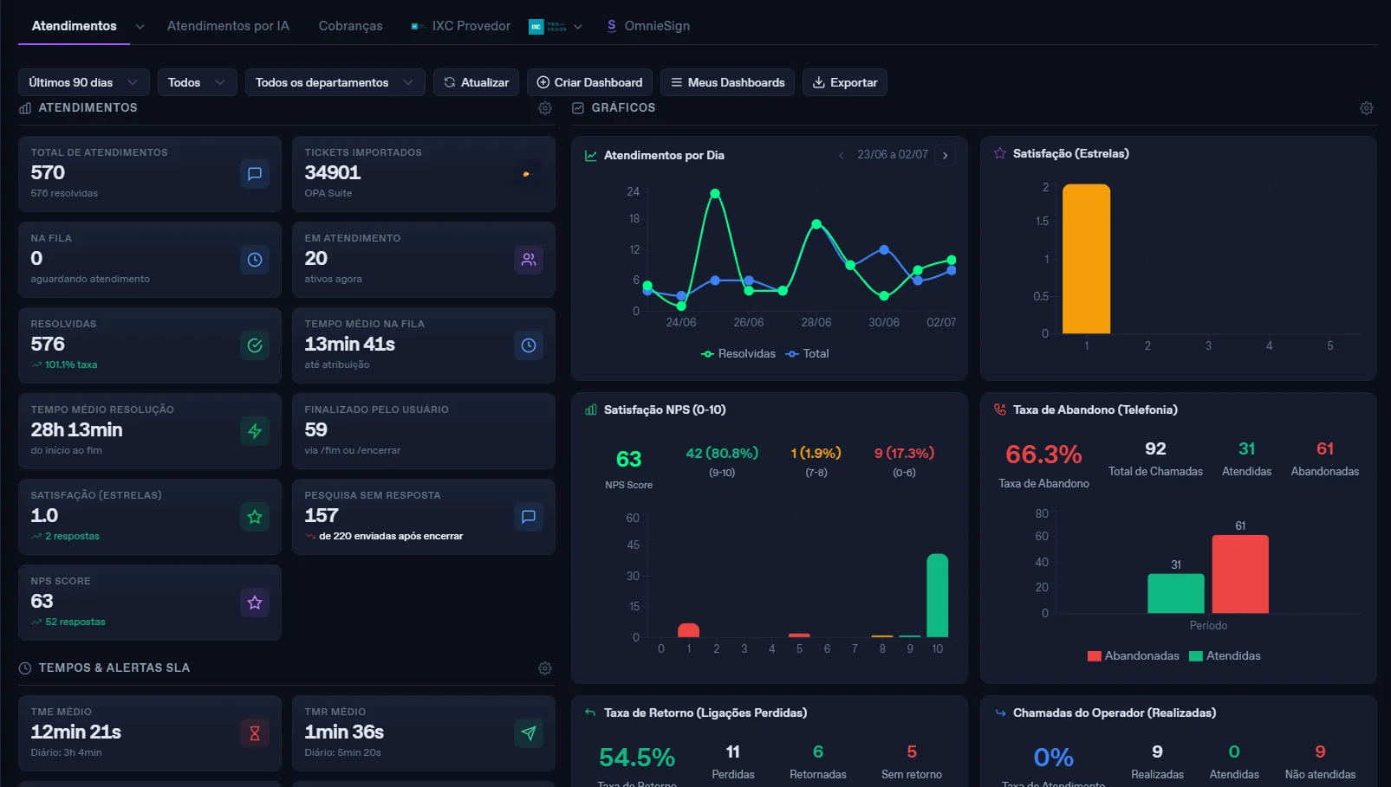Open the Cobranças tab

click(351, 26)
